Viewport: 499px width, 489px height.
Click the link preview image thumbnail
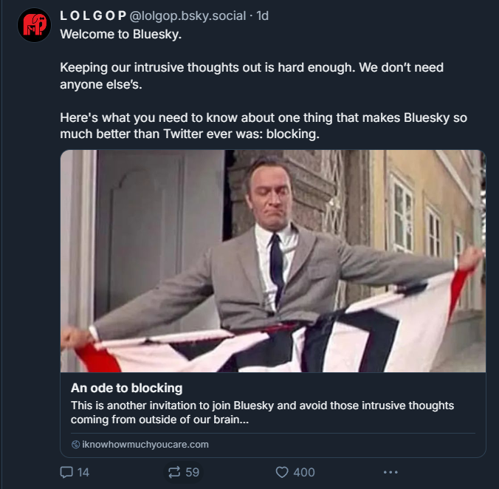(x=272, y=261)
